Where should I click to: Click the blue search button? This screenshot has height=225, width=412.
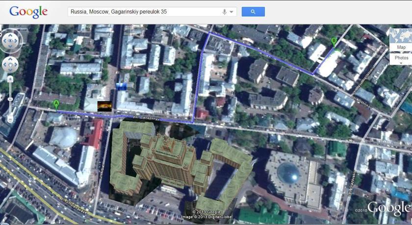click(x=253, y=12)
